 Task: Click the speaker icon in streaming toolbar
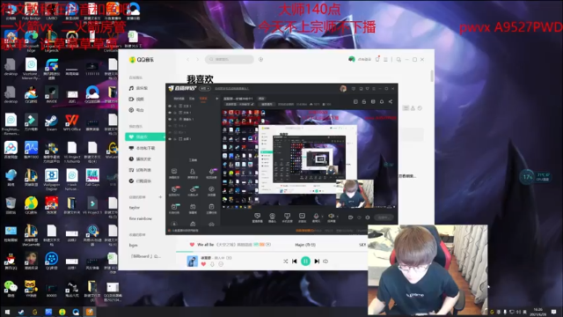[x=332, y=216]
